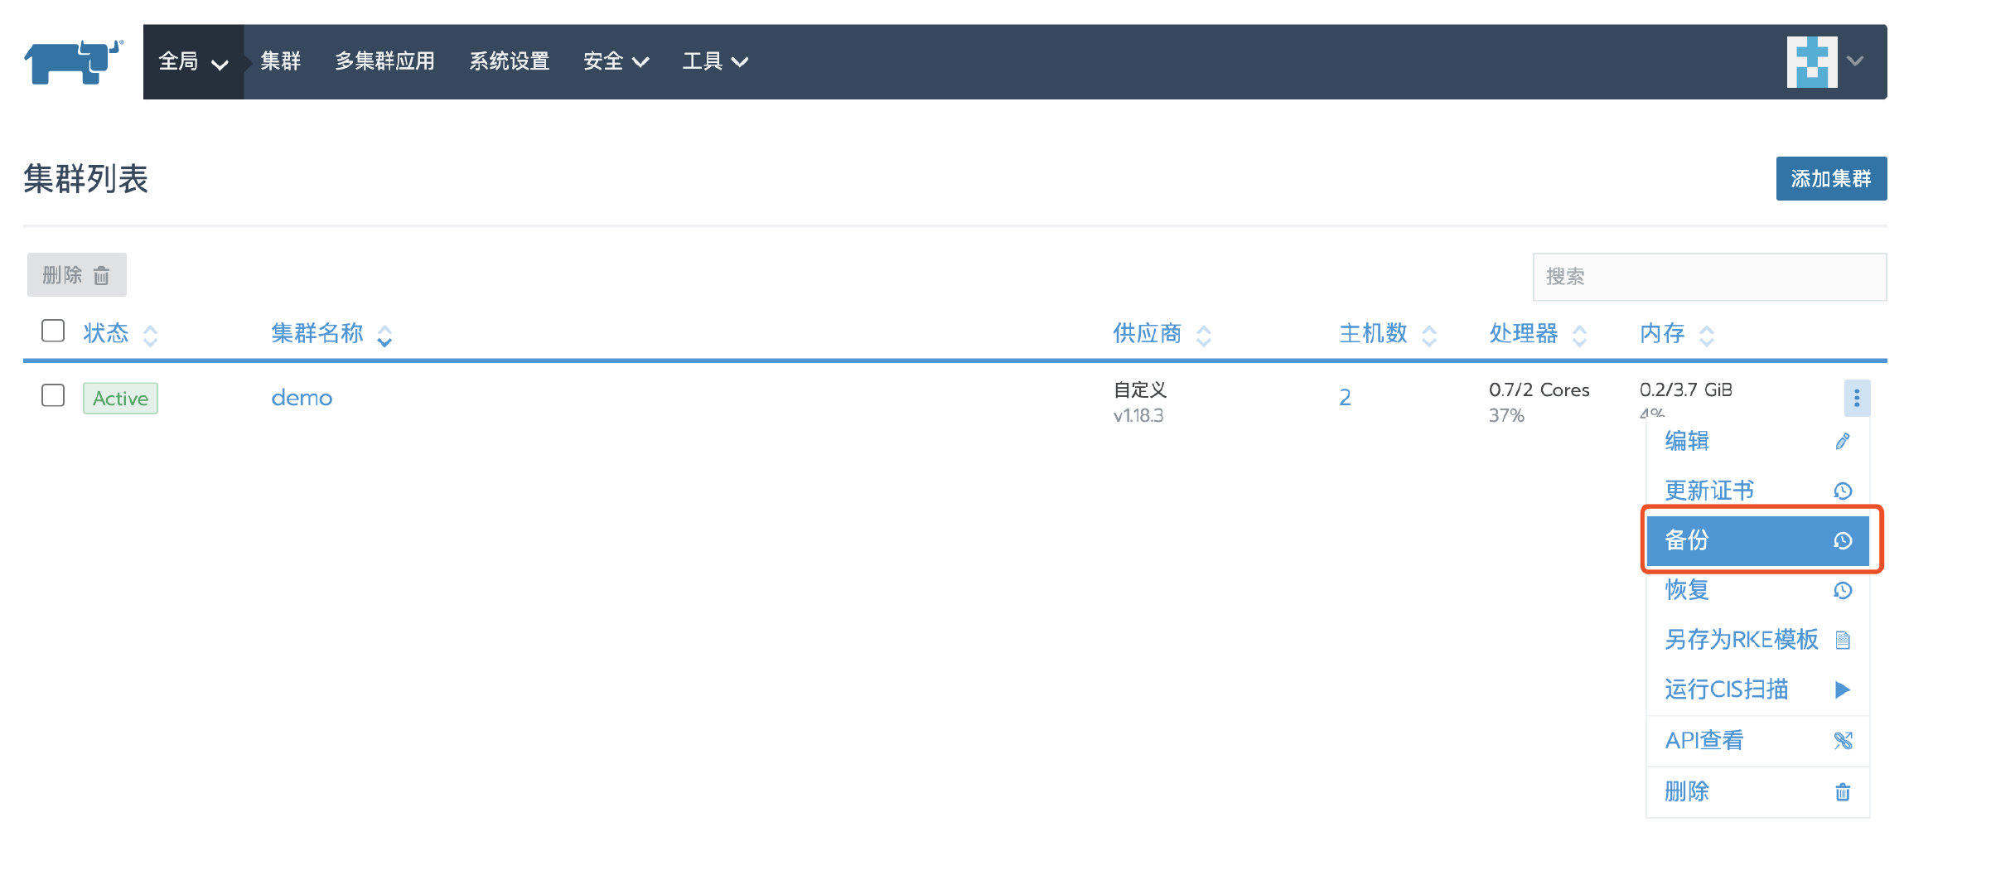Open the 安全 dropdown menu
The image size is (1991, 895).
click(615, 62)
